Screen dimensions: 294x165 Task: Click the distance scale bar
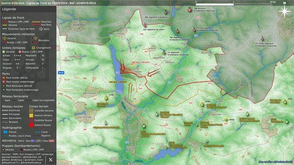pos(233,4)
